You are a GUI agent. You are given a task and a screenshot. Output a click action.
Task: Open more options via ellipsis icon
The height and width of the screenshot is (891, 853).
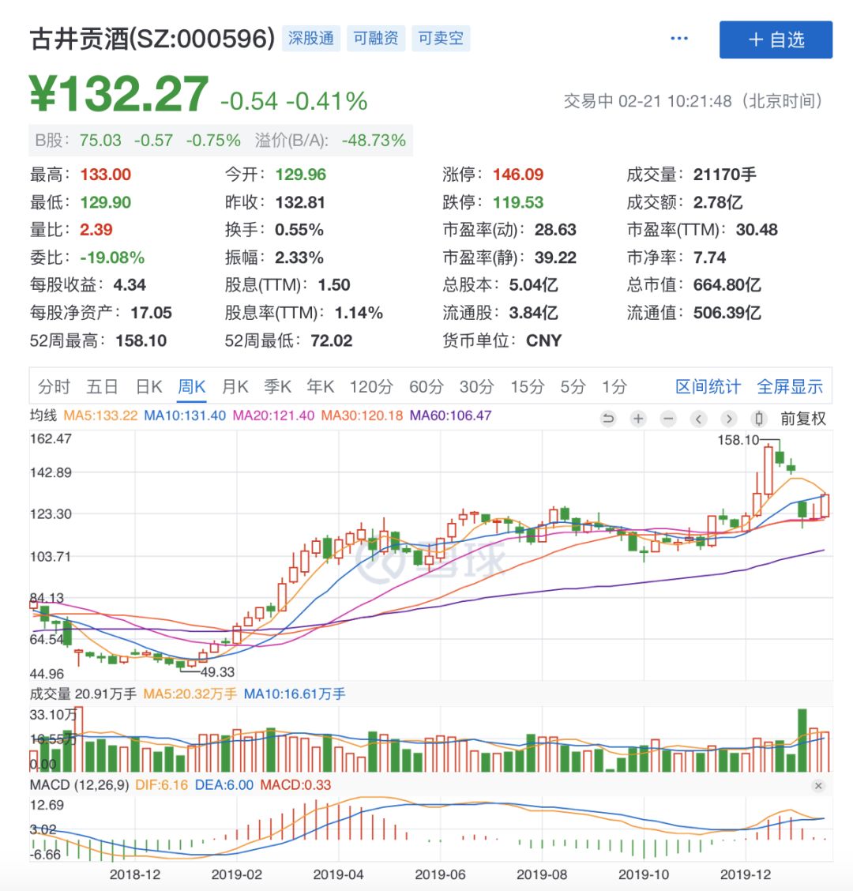click(x=679, y=38)
